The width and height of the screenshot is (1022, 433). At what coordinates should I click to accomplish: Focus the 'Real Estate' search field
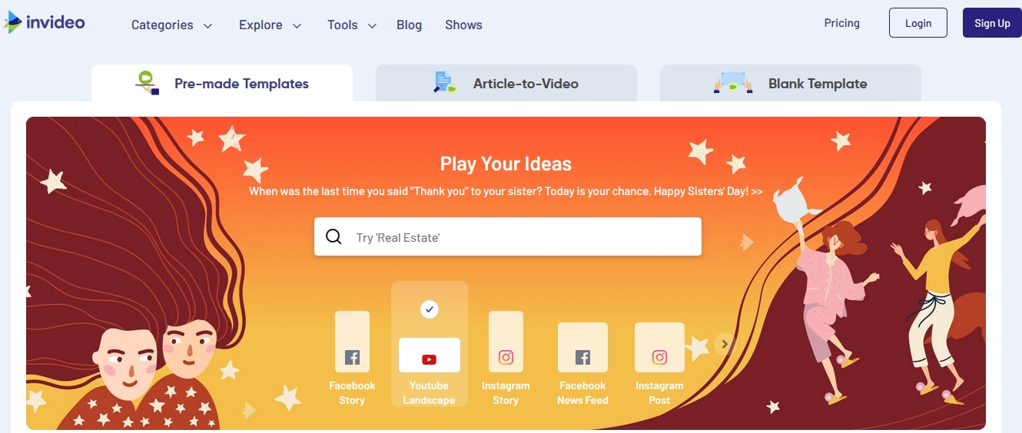click(x=507, y=236)
